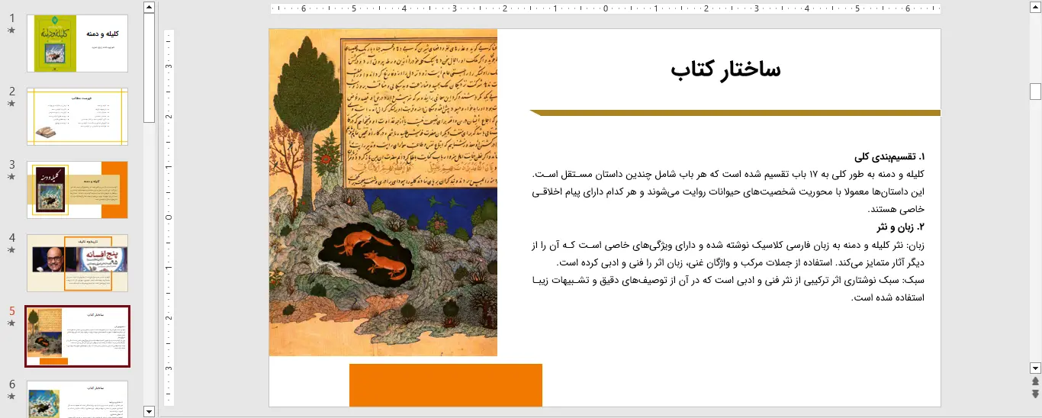Screen dimensions: 1042x418
Task: Click the line starting سبک: سبک نوشتاری
Action: coord(728,279)
